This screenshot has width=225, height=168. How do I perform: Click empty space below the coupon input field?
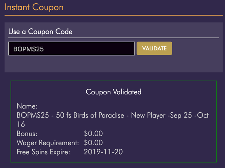click(71, 63)
